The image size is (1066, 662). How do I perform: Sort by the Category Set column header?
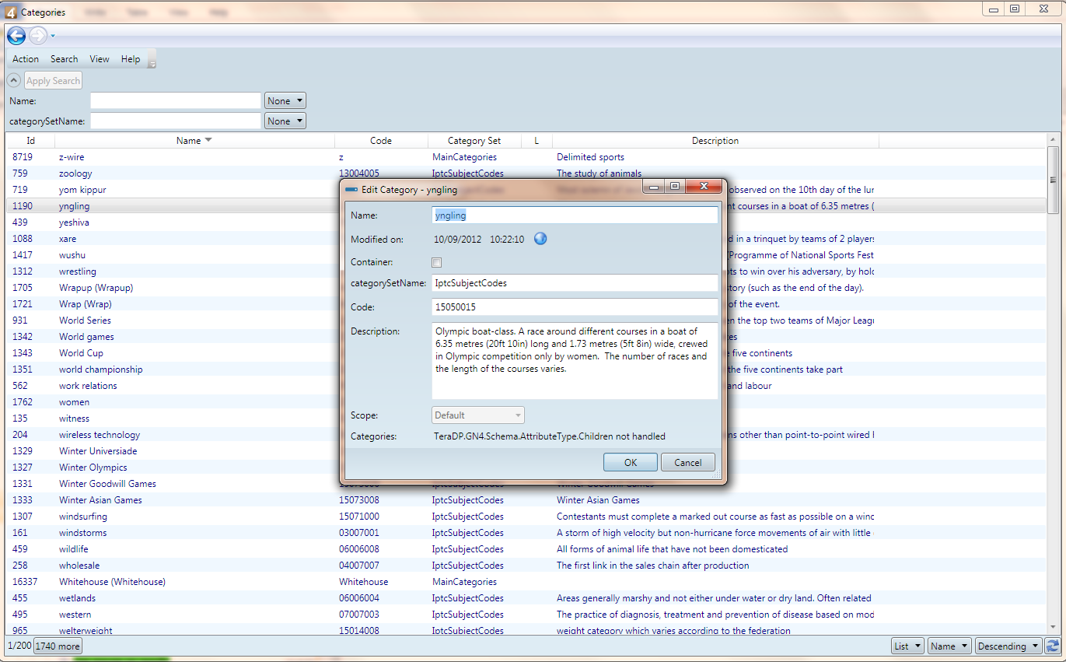coord(474,141)
